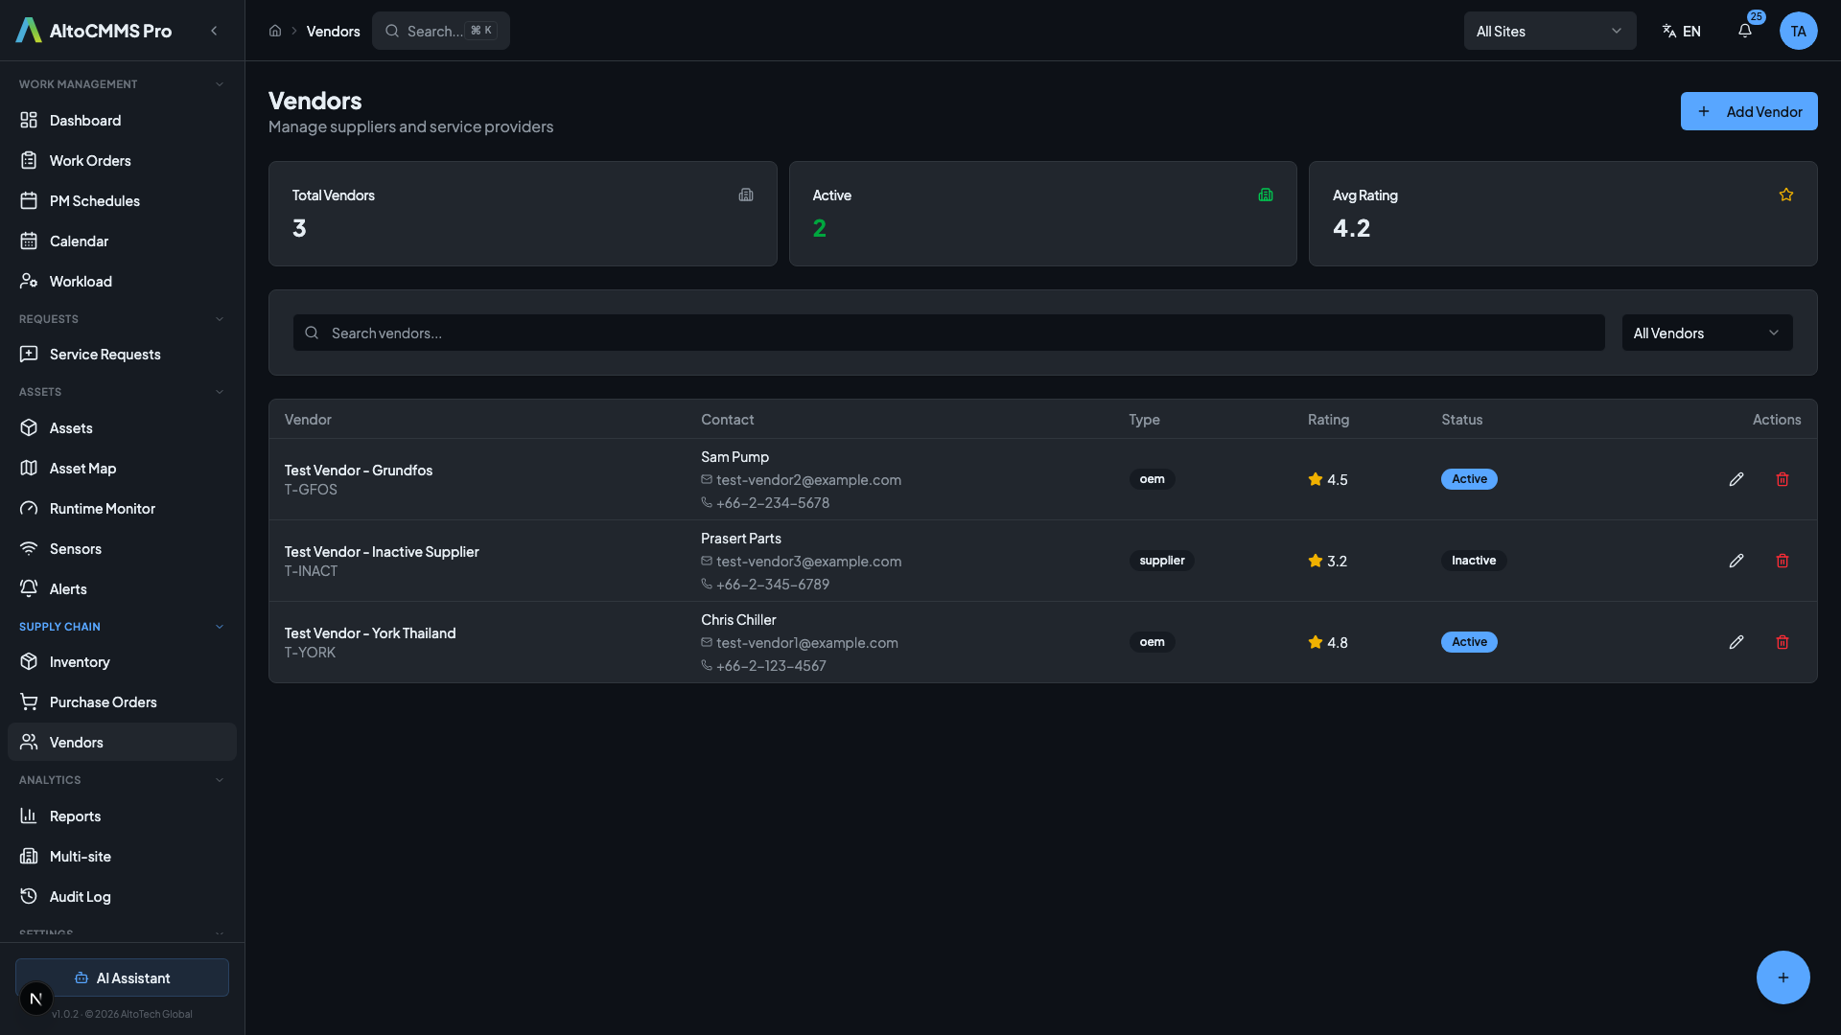Click the Search vendors input field

[949, 333]
